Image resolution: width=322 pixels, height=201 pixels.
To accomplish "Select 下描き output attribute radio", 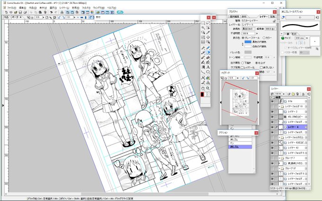I will 242,63.
